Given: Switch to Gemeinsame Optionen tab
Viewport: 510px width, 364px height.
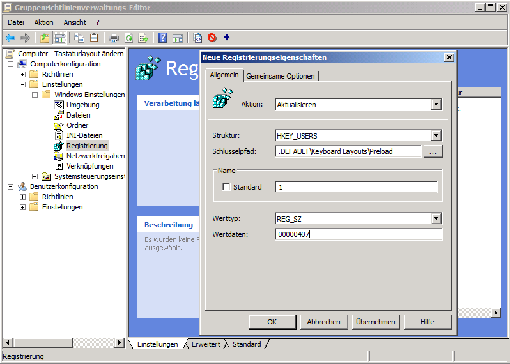Looking at the screenshot, I should click(x=280, y=76).
